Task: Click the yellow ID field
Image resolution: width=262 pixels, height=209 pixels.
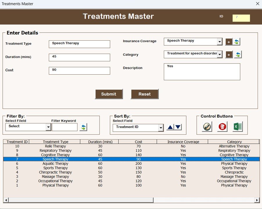Action: (x=241, y=18)
